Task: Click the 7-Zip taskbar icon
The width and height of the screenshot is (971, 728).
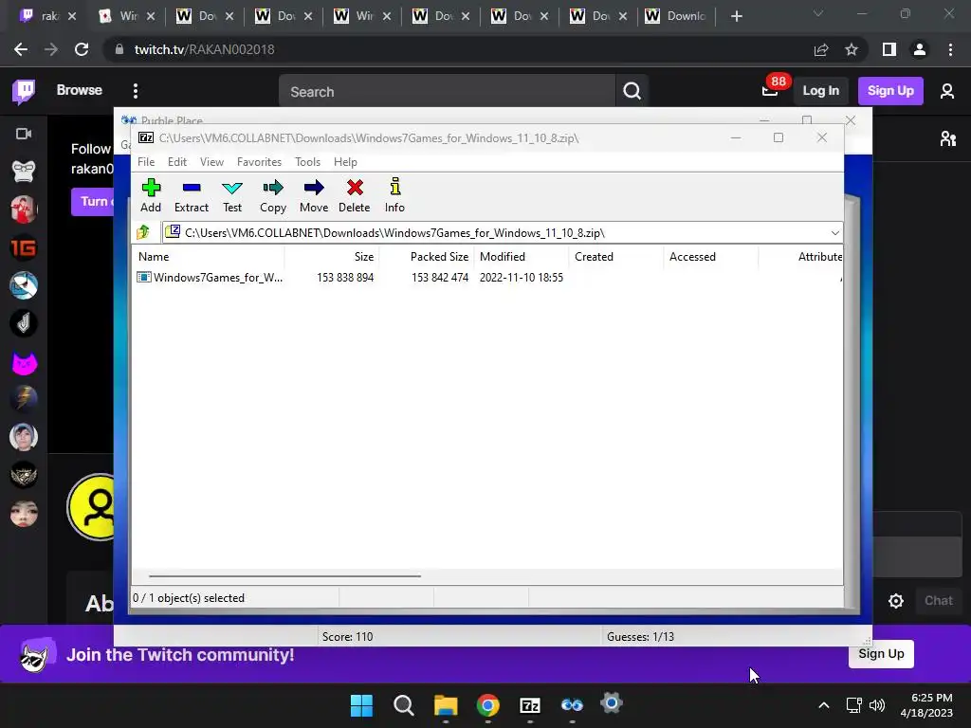Action: [530, 705]
